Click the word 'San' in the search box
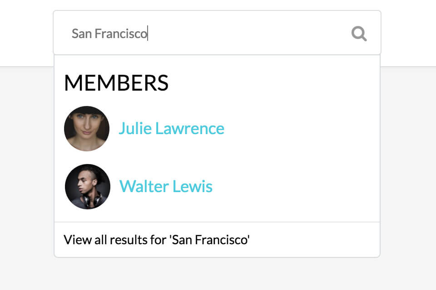 pyautogui.click(x=82, y=34)
